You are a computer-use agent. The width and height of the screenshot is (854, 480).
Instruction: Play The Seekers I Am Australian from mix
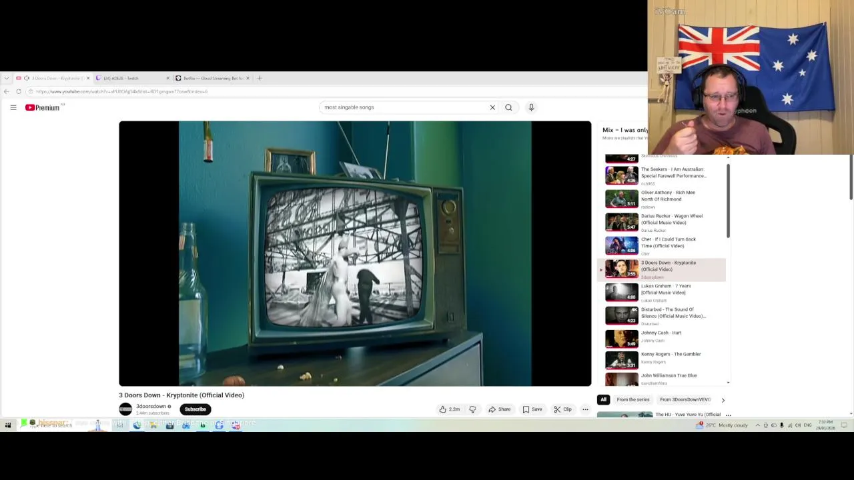pos(662,175)
